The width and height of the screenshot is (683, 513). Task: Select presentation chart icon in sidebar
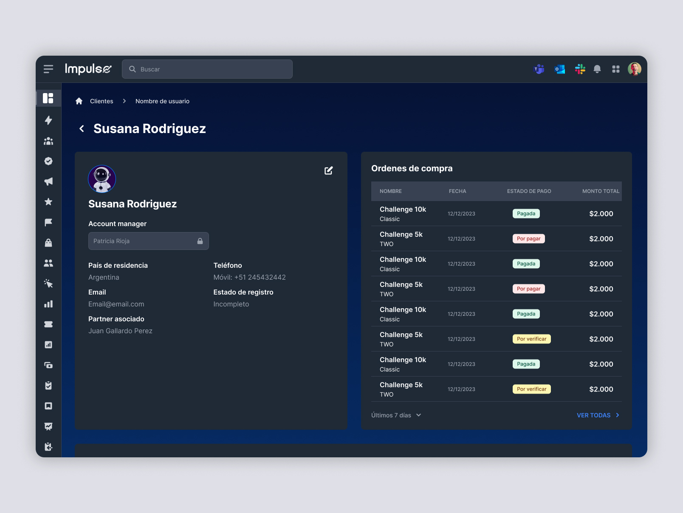pyautogui.click(x=48, y=426)
